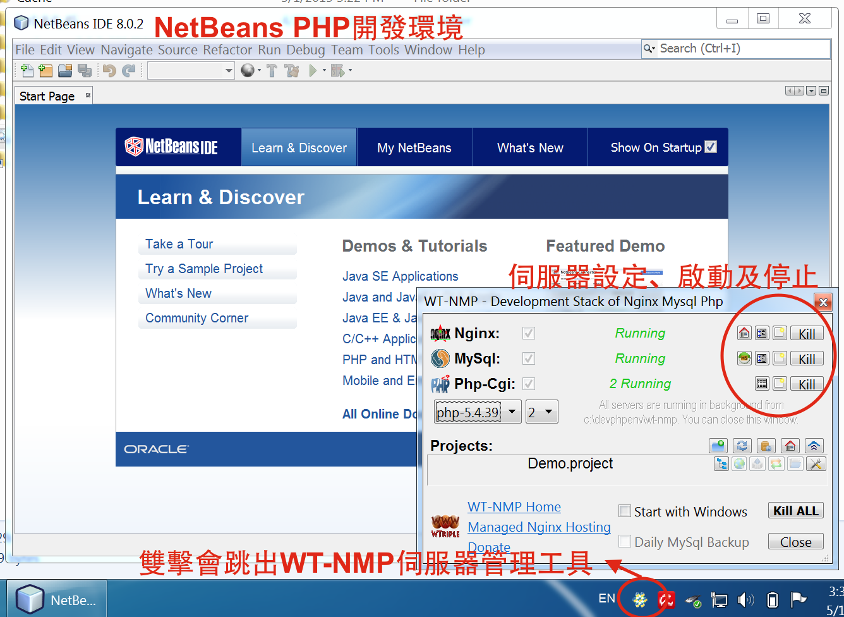Click the Debug Project toolbar icon

point(337,71)
